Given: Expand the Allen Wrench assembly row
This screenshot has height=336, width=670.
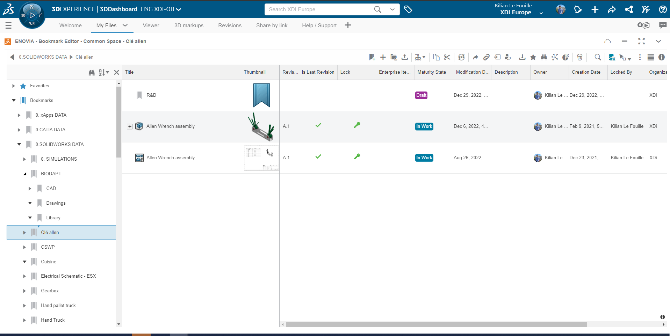Looking at the screenshot, I should 130,126.
